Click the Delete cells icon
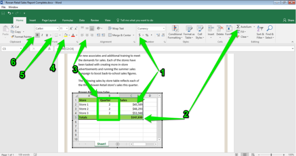 pyautogui.click(x=220, y=29)
